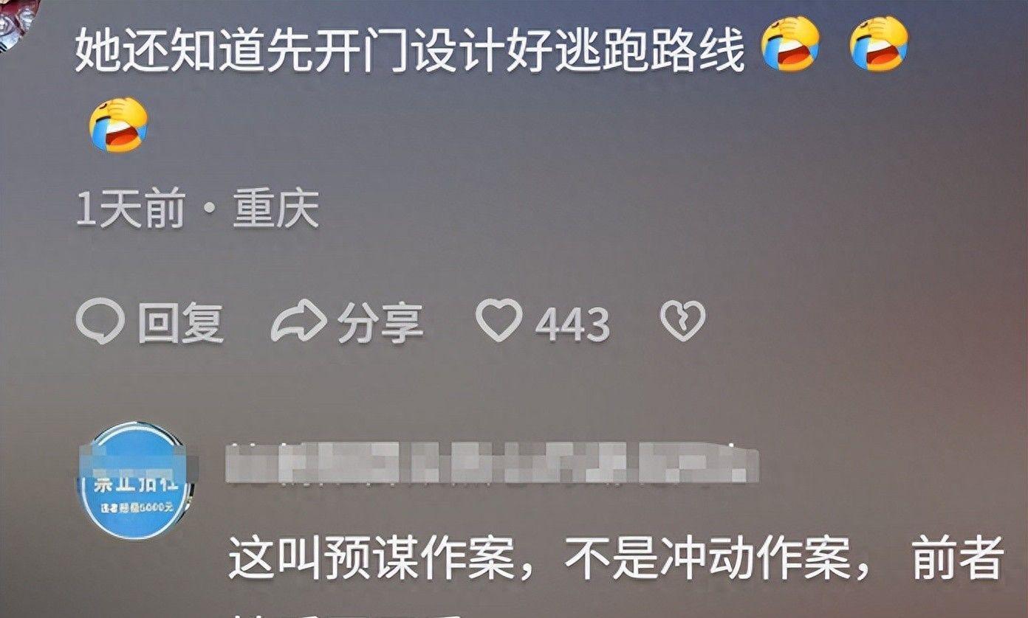Click the crying emoji on the second line
Screen dimensions: 1028x618
coord(119,125)
